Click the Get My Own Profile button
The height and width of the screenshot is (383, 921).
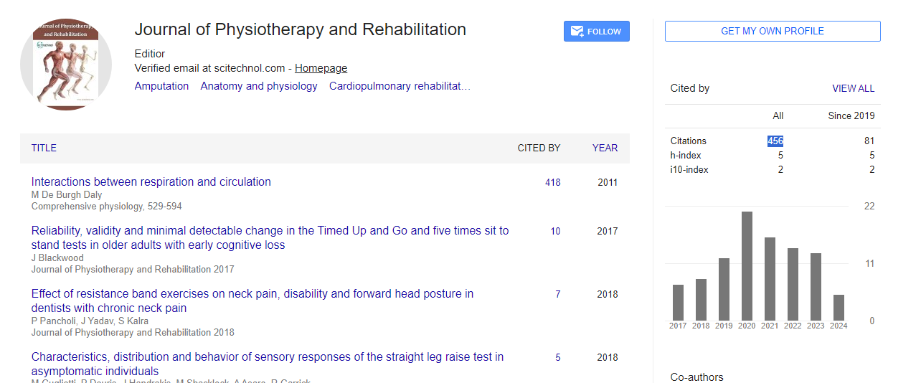(773, 31)
